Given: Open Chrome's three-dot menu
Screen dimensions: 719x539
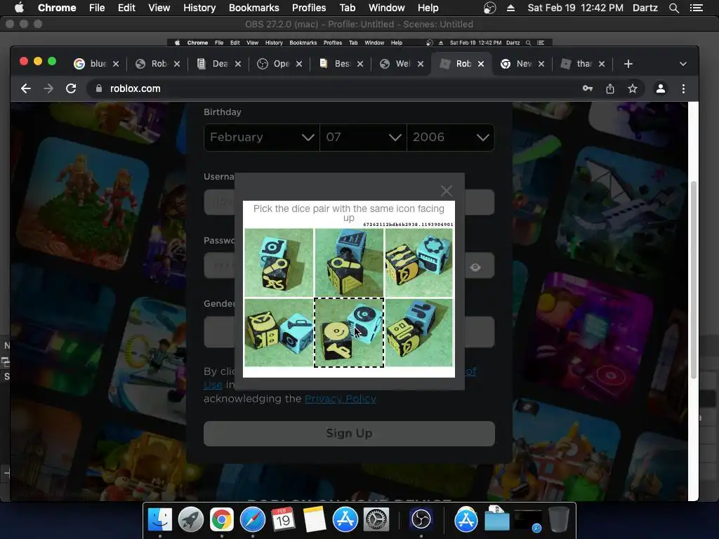Looking at the screenshot, I should coord(683,88).
